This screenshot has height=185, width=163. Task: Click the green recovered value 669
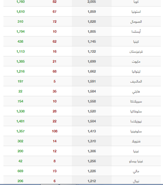pos(21,171)
